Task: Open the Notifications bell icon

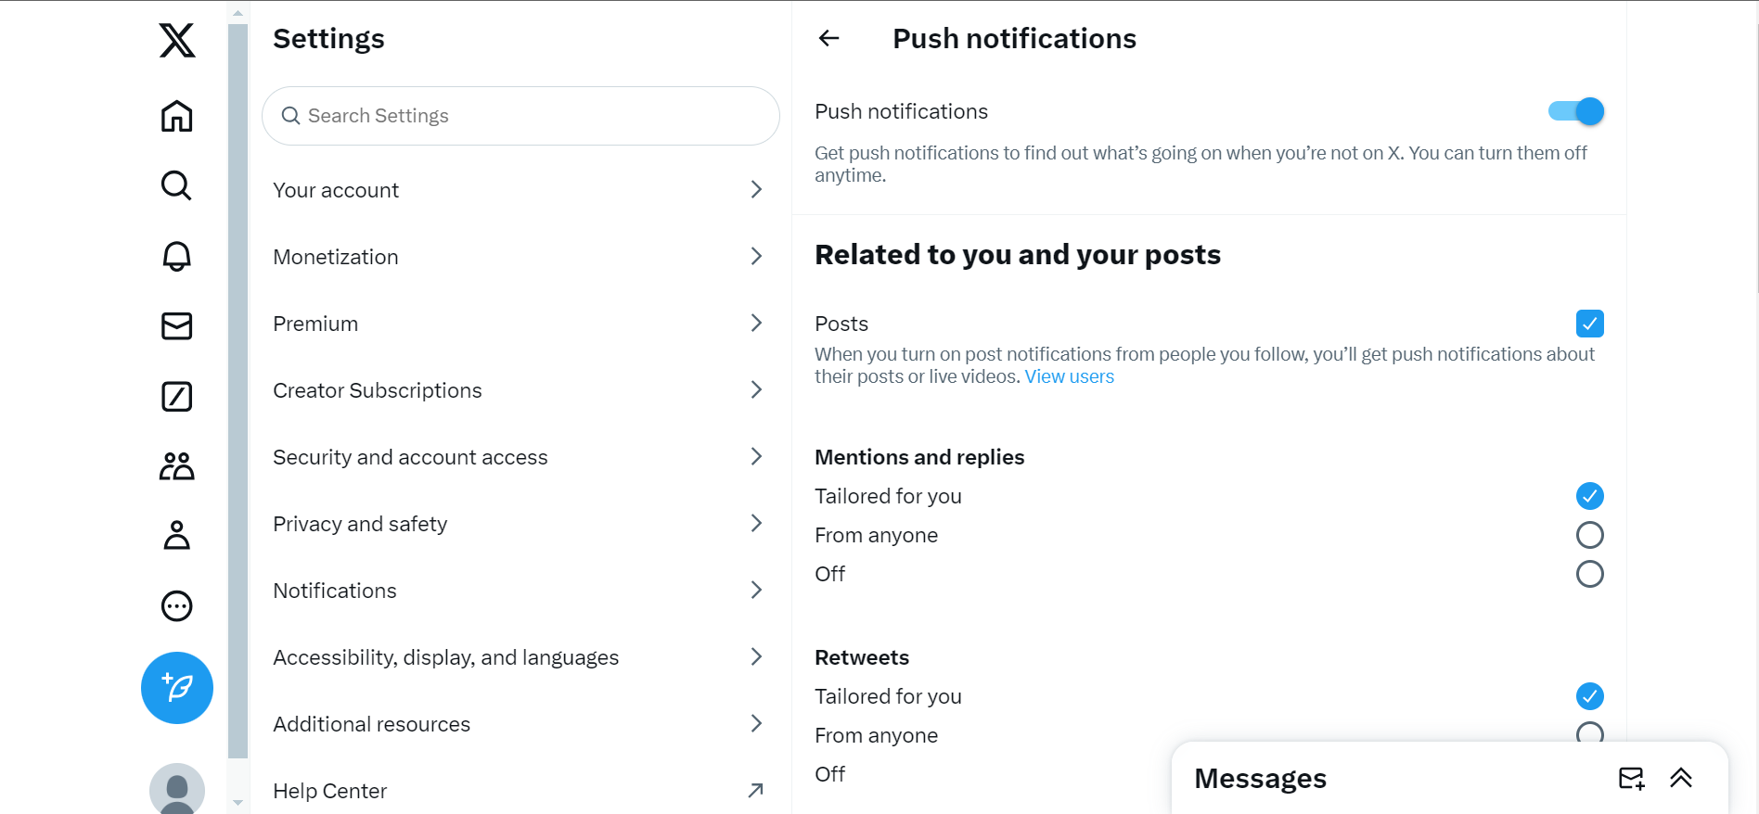Action: click(176, 256)
